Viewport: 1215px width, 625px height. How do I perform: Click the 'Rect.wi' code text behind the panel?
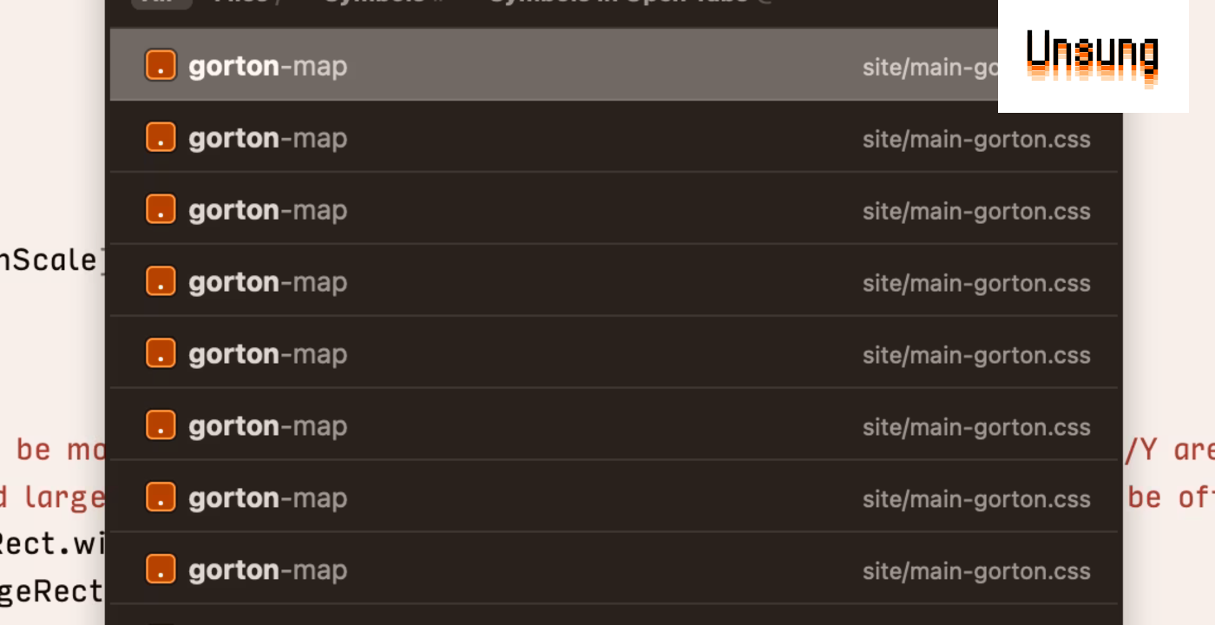click(52, 544)
